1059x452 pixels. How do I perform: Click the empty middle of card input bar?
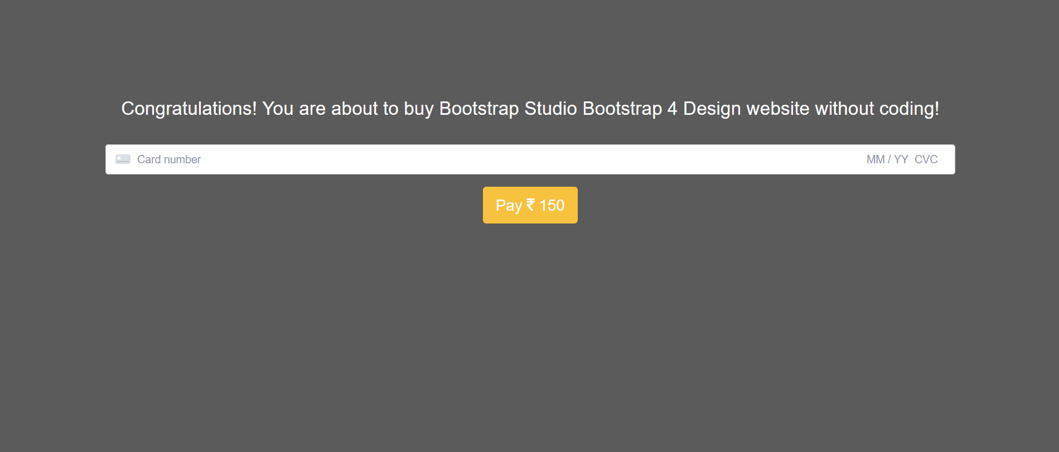pos(530,159)
